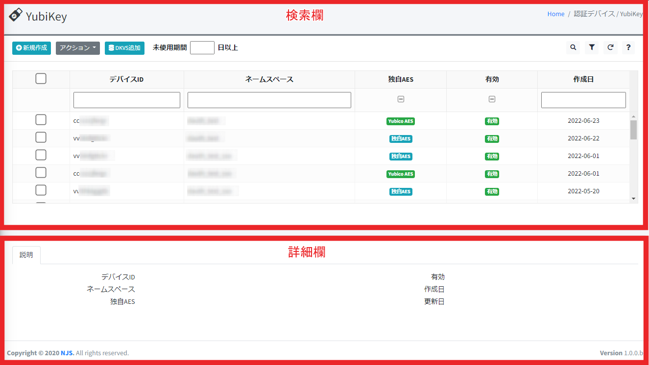Check the 独自AES row dated 2022-06-01
649x365 pixels.
[x=41, y=155]
